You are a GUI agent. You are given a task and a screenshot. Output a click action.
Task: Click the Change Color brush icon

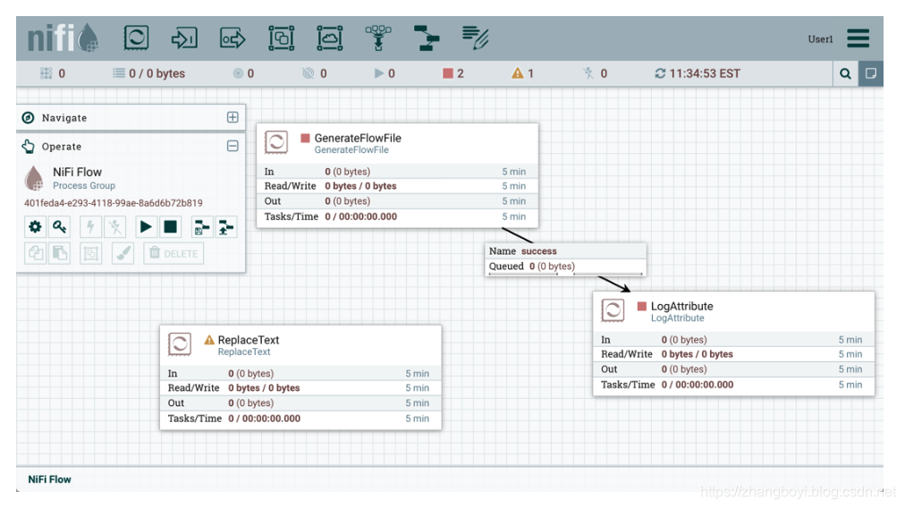123,253
